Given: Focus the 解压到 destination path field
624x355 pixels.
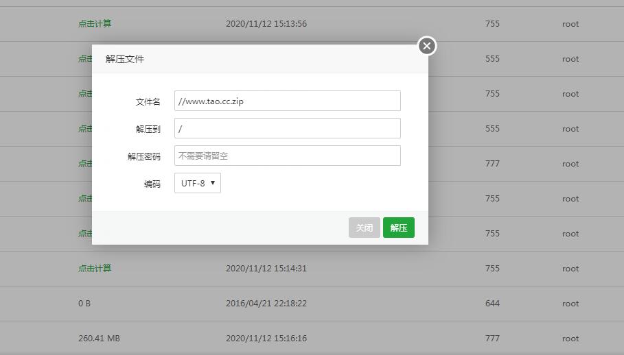Looking at the screenshot, I should [287, 129].
